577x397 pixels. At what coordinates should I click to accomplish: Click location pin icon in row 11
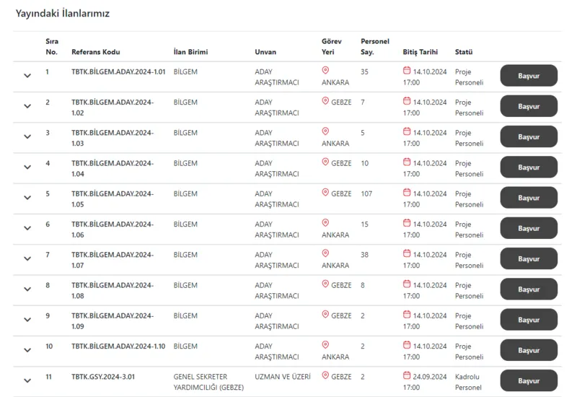click(x=325, y=375)
